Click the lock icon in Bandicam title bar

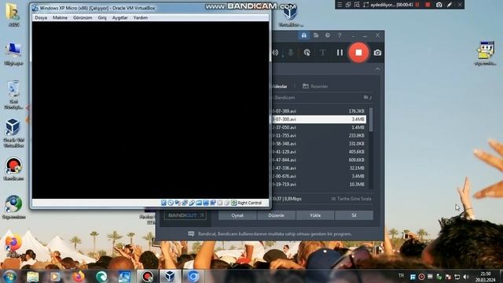304,35
